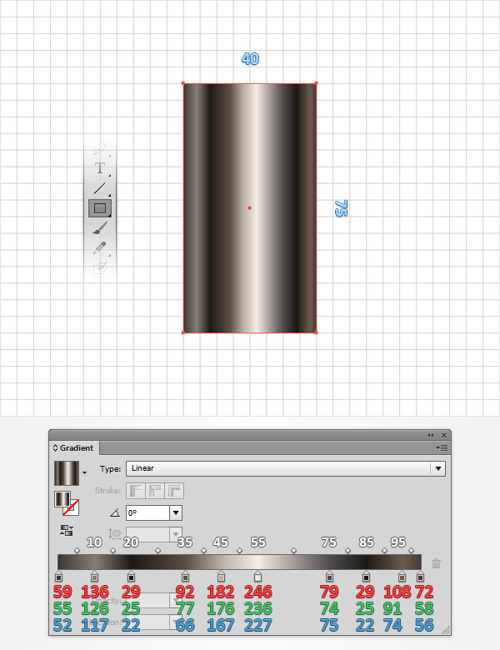Open the gradient Type dropdown
The image size is (500, 650).
click(x=286, y=468)
